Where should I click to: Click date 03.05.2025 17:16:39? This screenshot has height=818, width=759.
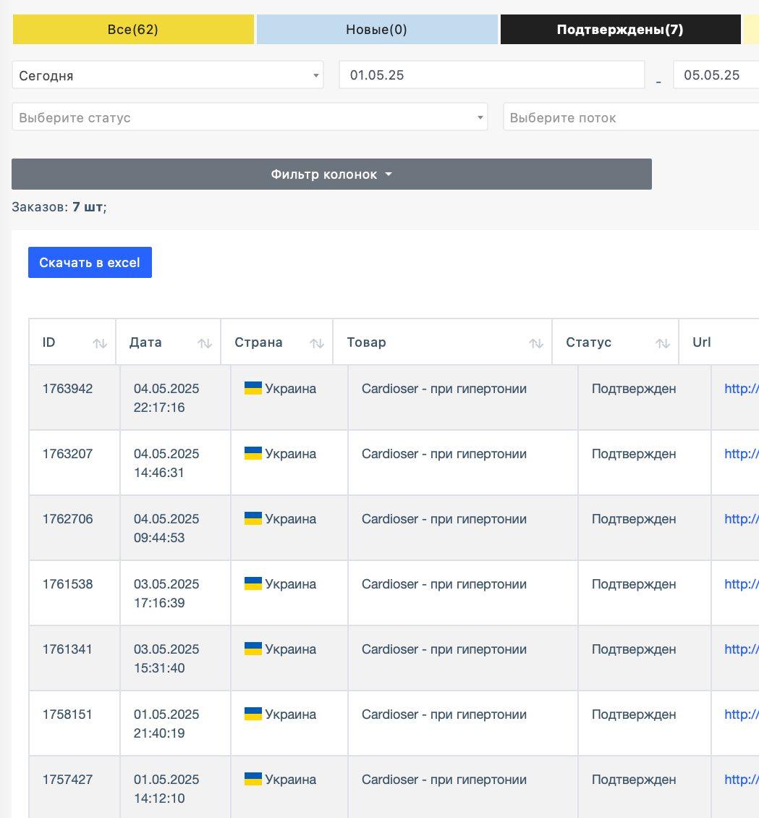click(166, 594)
